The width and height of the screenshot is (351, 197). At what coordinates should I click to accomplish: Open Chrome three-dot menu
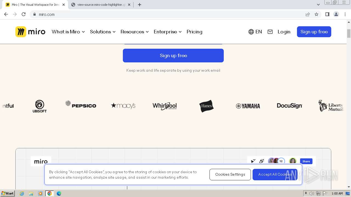[x=345, y=14]
